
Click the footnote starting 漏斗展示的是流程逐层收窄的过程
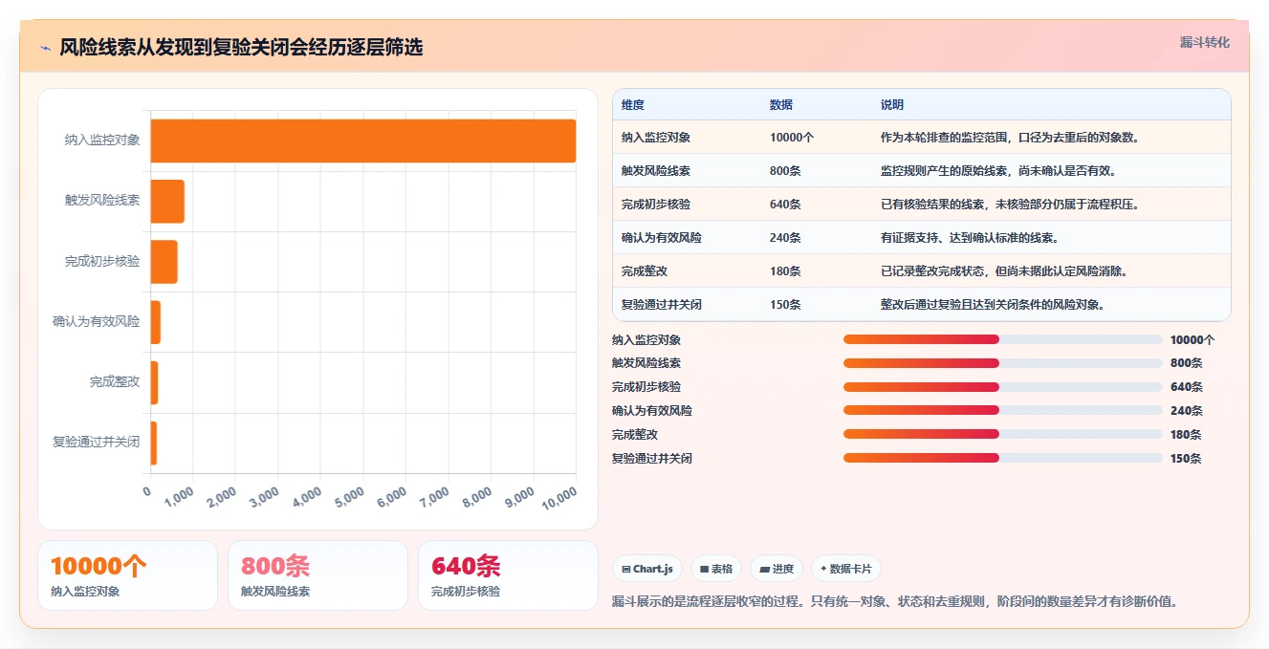point(895,601)
